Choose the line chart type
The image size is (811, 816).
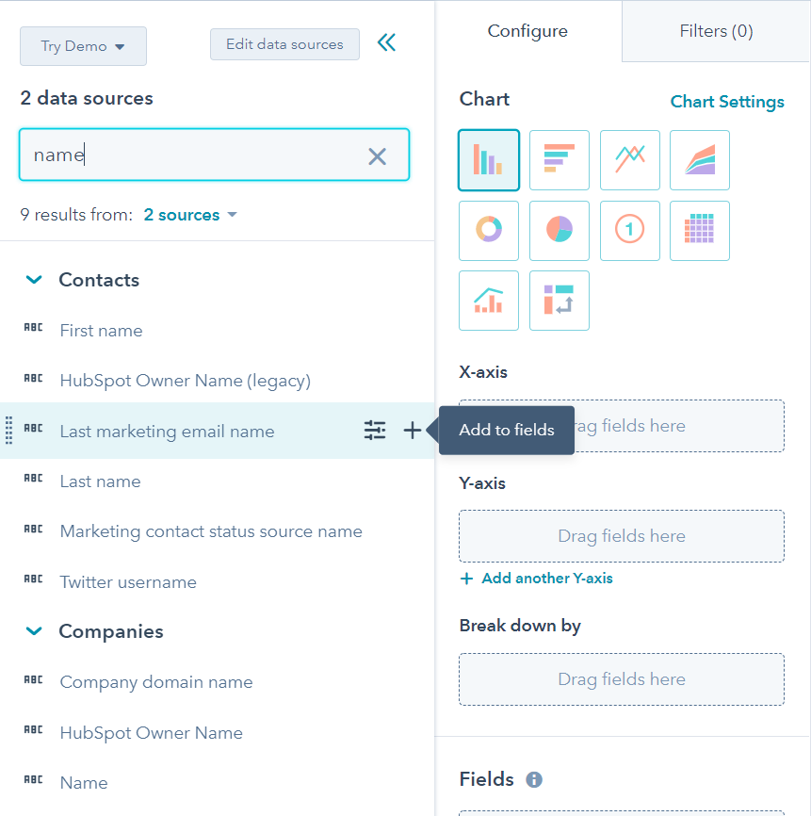(629, 160)
